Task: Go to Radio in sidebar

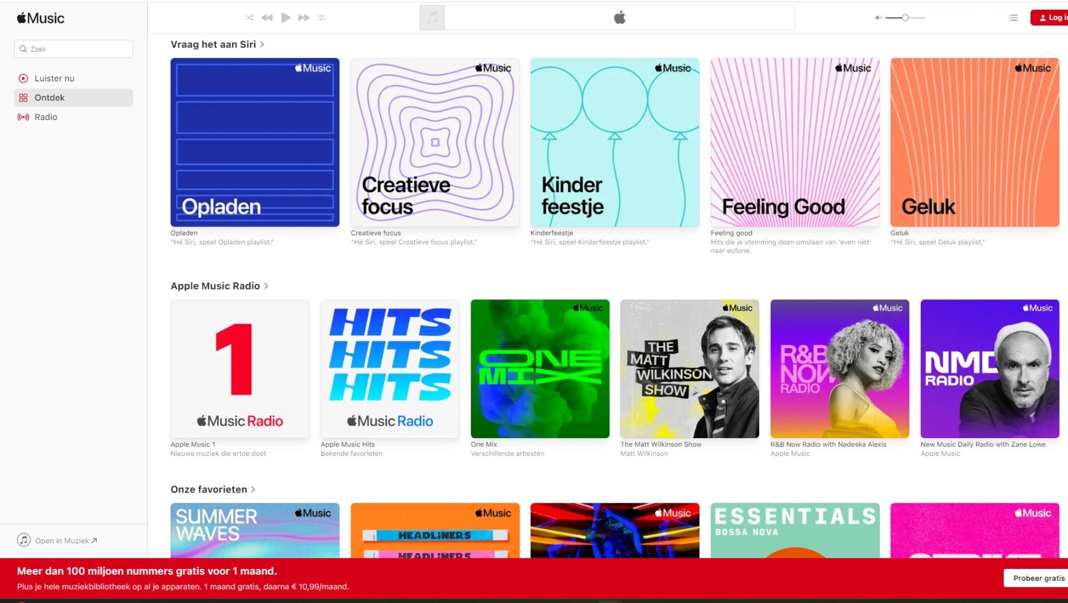Action: tap(74, 117)
